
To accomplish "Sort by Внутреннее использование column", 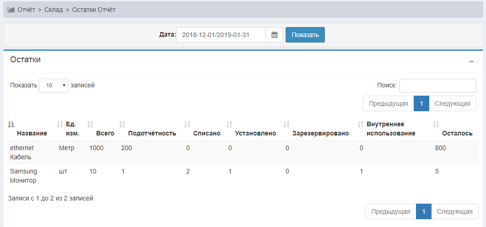I will point(391,129).
